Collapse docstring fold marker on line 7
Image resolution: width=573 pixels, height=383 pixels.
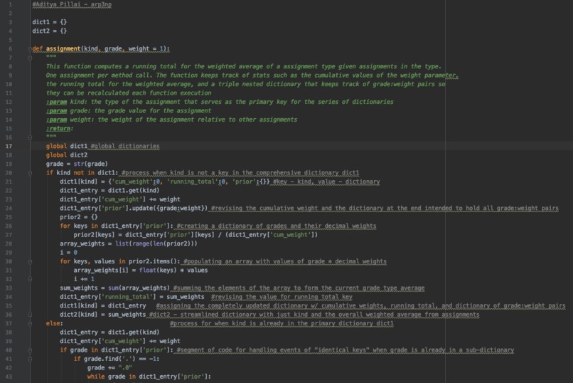(x=31, y=58)
